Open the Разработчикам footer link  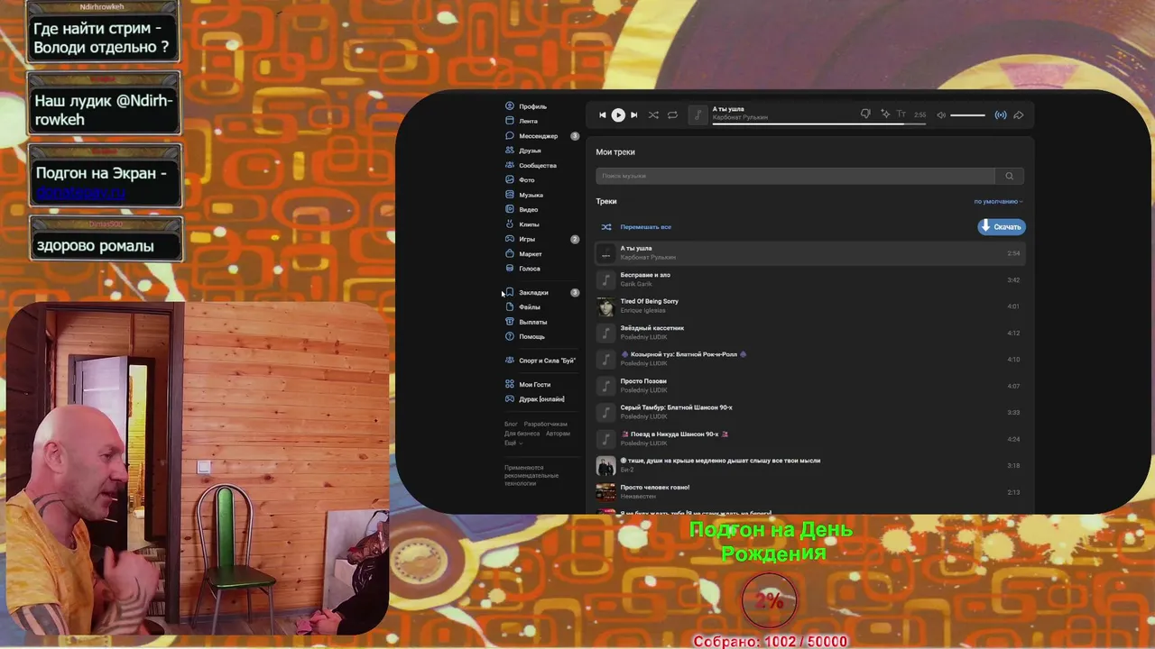click(546, 424)
